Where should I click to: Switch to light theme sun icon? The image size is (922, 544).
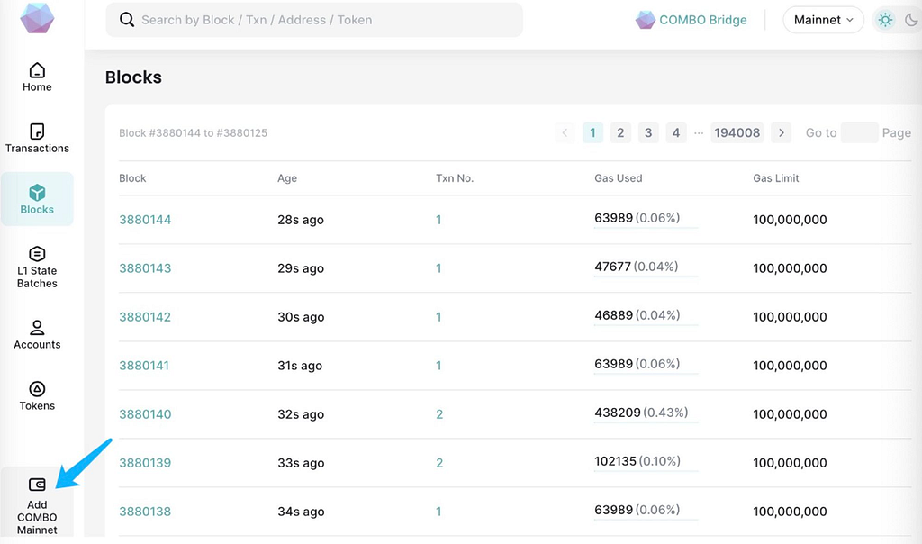pyautogui.click(x=885, y=20)
